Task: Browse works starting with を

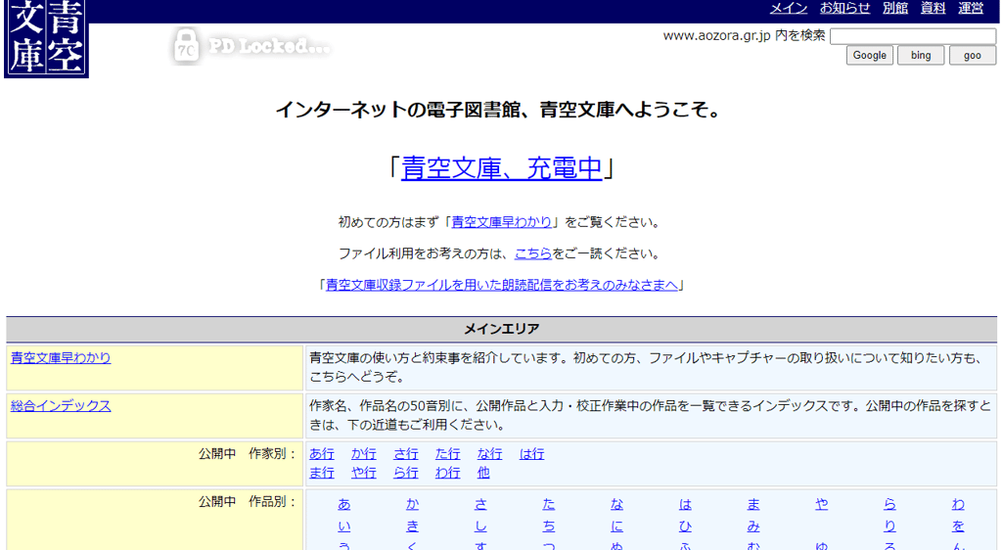Action: tap(958, 527)
